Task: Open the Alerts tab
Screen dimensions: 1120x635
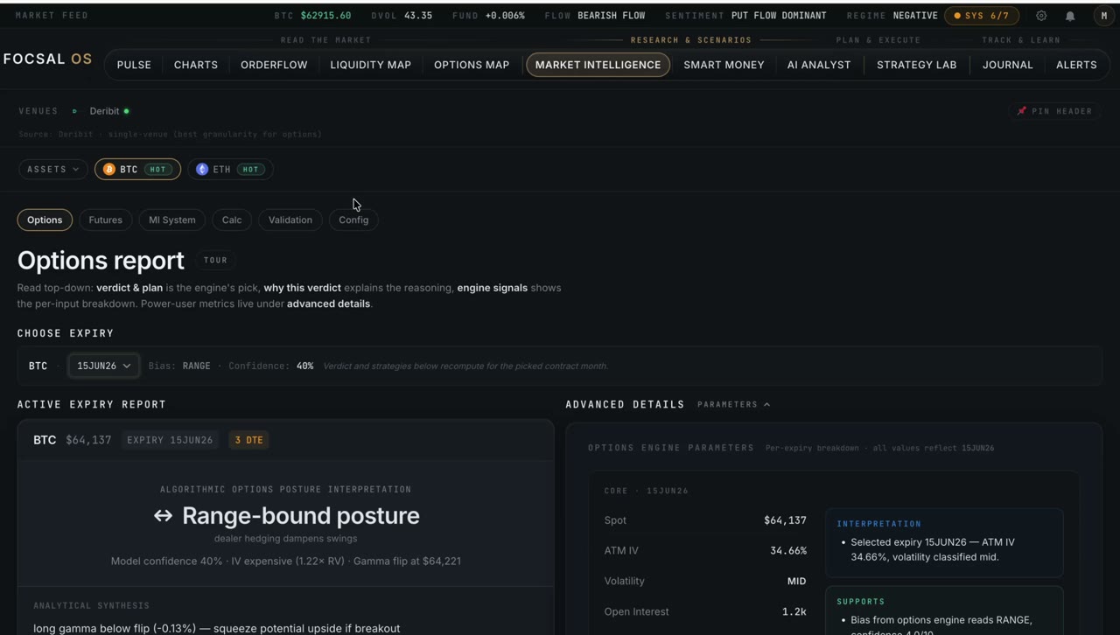Action: click(1076, 65)
